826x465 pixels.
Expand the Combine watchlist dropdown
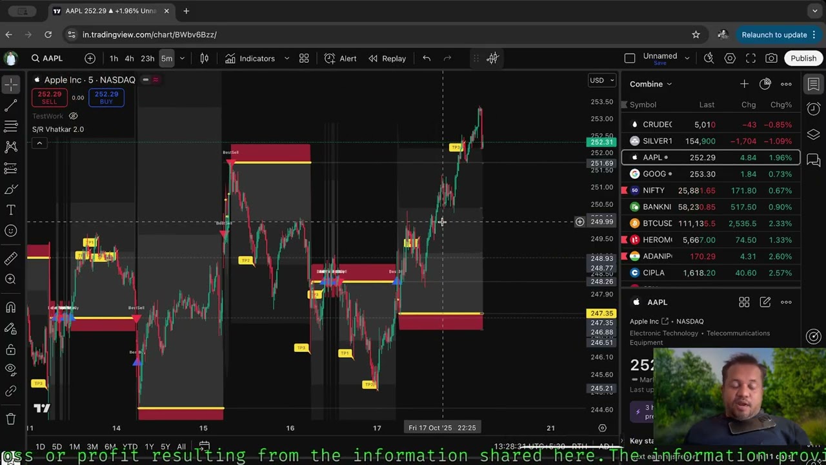coord(650,84)
